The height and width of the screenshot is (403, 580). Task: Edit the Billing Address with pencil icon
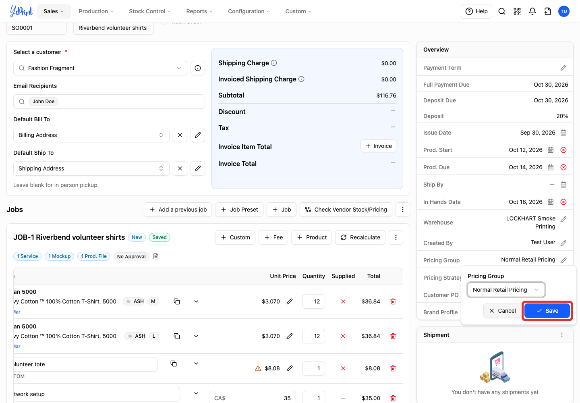click(x=198, y=135)
